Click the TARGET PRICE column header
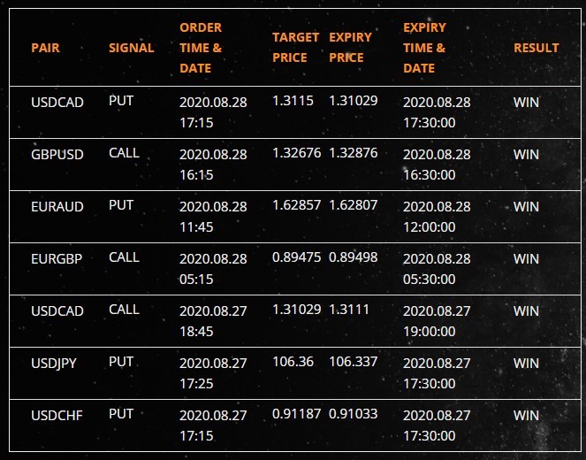 tap(295, 48)
